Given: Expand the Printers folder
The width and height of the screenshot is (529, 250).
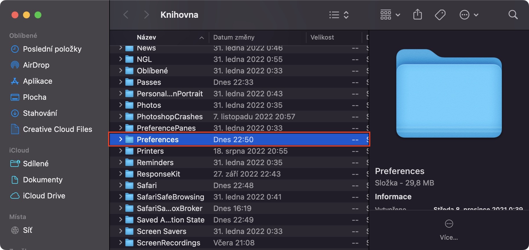Looking at the screenshot, I should pos(121,151).
